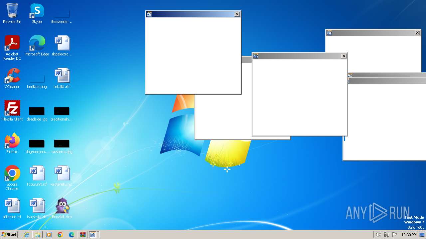Screen dimensions: 426x239
Task: Click Word icon in top-right window titlebar
Action: click(x=329, y=33)
